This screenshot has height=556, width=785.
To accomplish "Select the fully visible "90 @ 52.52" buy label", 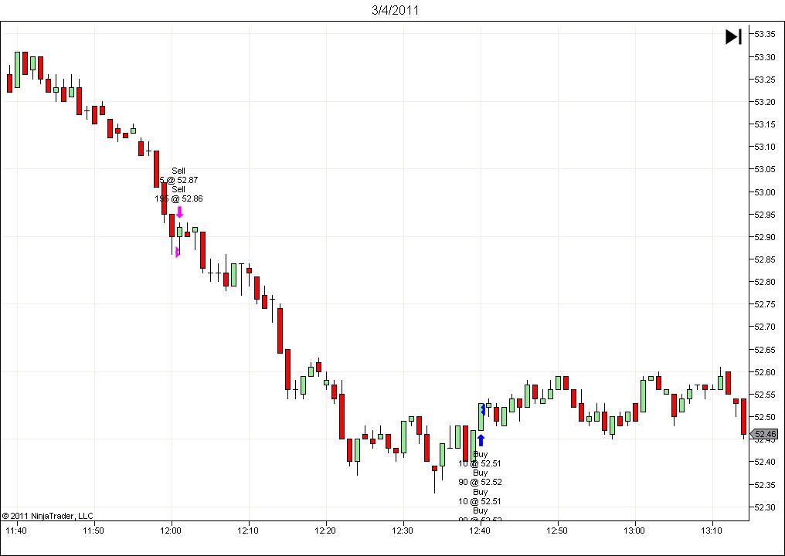I will [x=480, y=482].
